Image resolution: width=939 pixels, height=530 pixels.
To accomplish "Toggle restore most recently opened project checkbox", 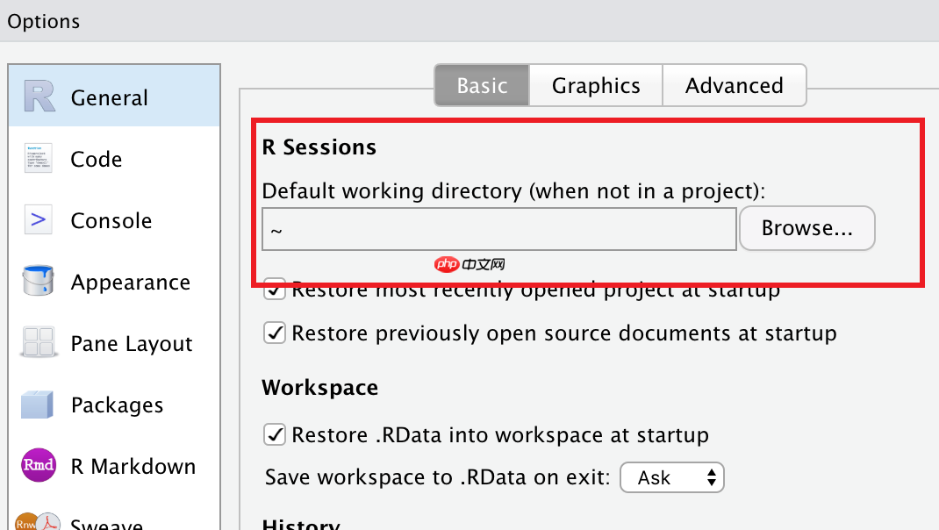I will [x=275, y=290].
